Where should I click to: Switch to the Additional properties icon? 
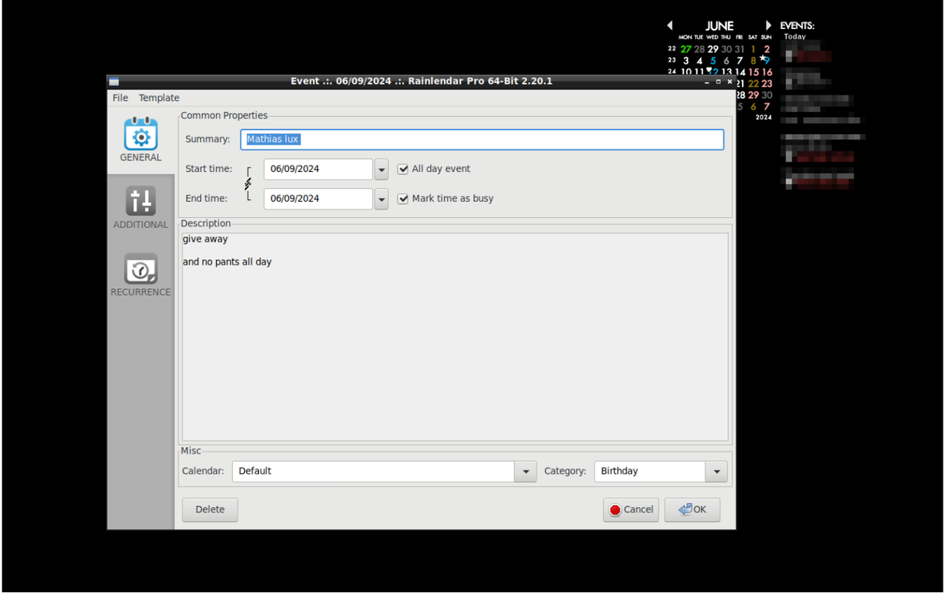click(140, 202)
